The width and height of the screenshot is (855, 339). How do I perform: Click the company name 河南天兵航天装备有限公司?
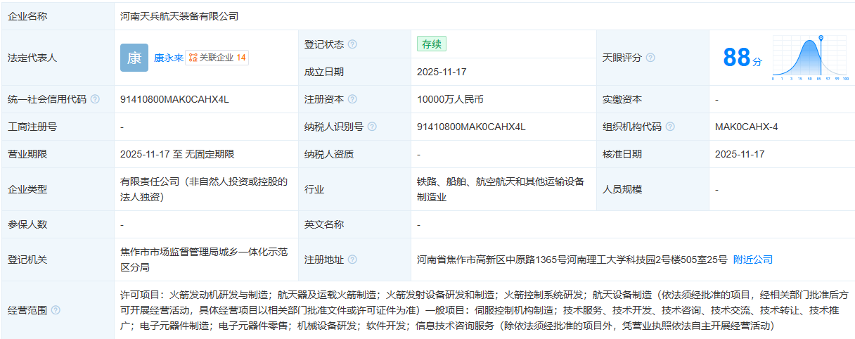click(179, 15)
